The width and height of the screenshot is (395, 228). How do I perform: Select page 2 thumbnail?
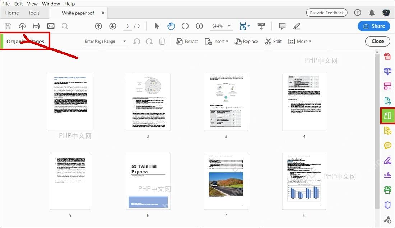(148, 102)
